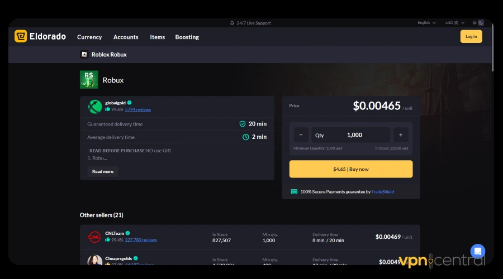
Task: Select dark mode with the moon icon
Action: click(481, 23)
